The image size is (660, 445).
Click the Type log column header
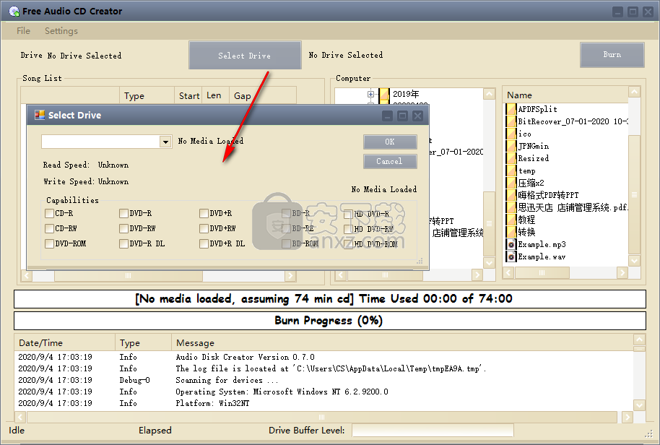[143, 342]
